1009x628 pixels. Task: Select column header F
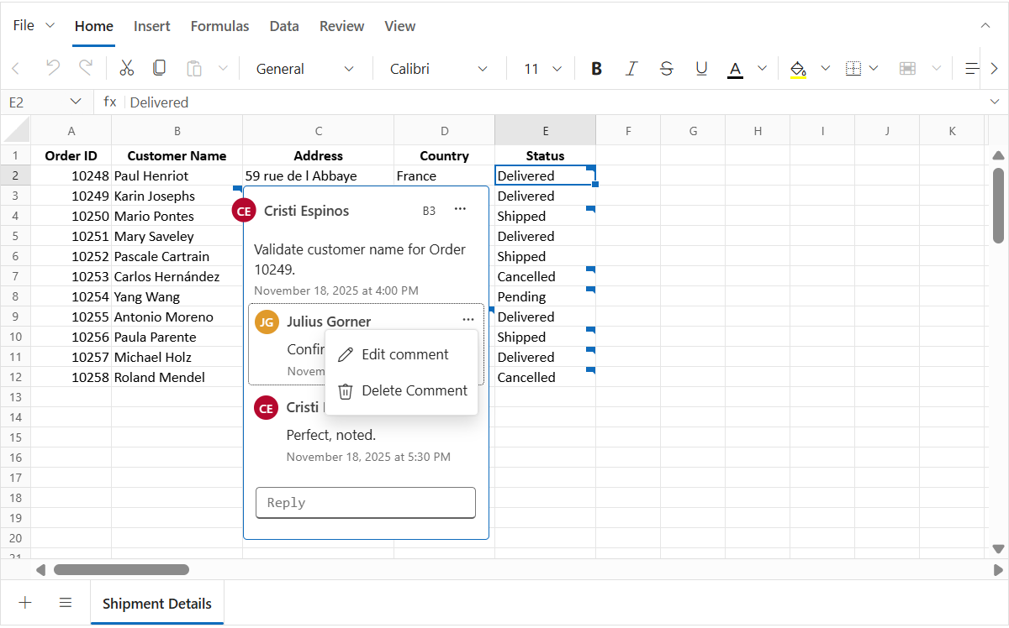pyautogui.click(x=628, y=130)
